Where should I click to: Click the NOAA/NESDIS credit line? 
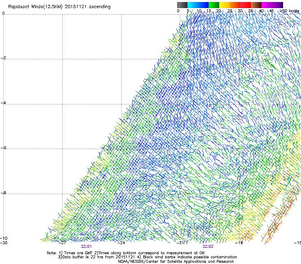176,262
